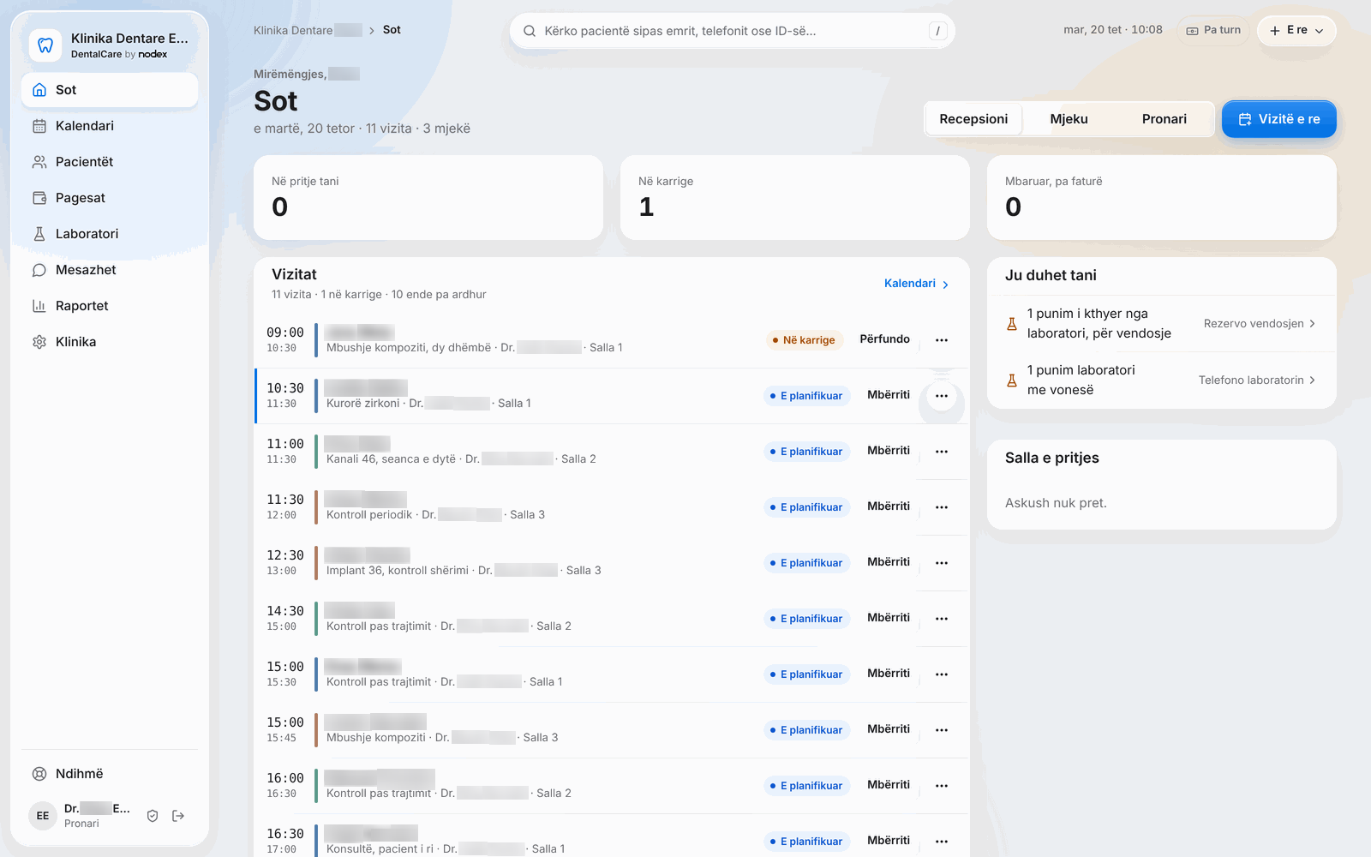Click Përfundo for the 09:00 visit
Viewport: 1371px width, 857px height.
(885, 339)
